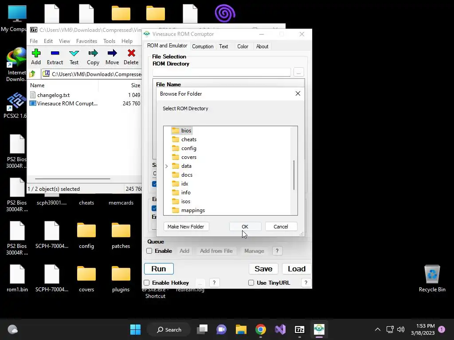The image size is (454, 340).
Task: Open the Help menu in 7-Zip
Action: point(127,41)
